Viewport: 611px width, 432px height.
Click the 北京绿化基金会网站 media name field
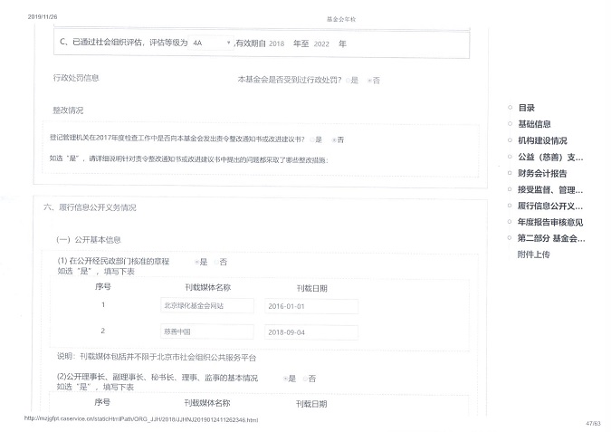[x=207, y=306]
